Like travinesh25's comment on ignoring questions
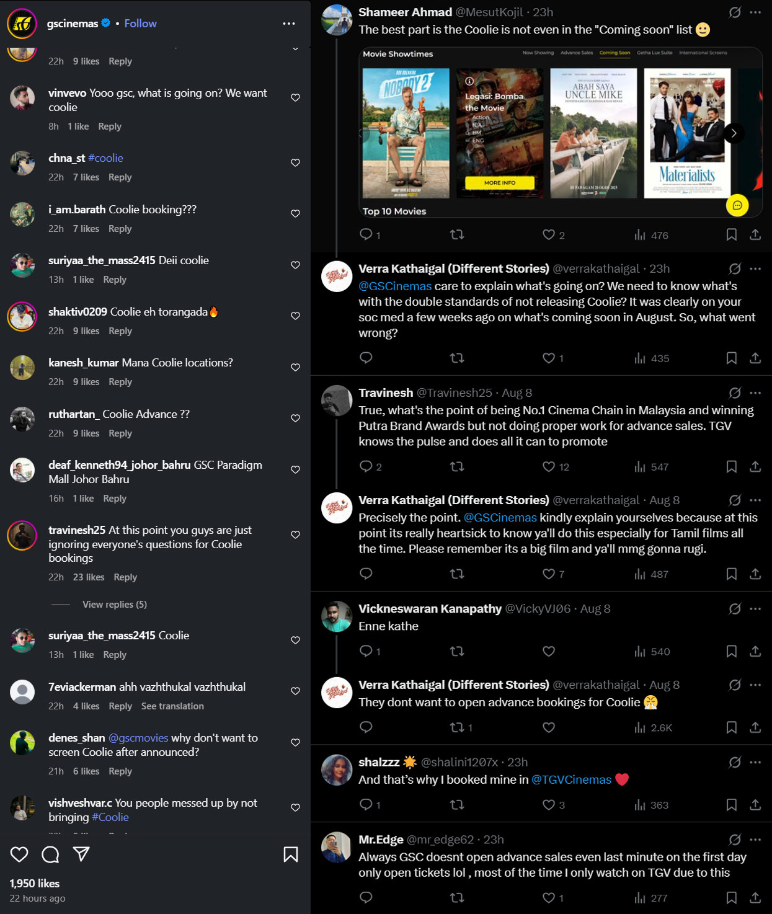Image resolution: width=772 pixels, height=914 pixels. [295, 535]
